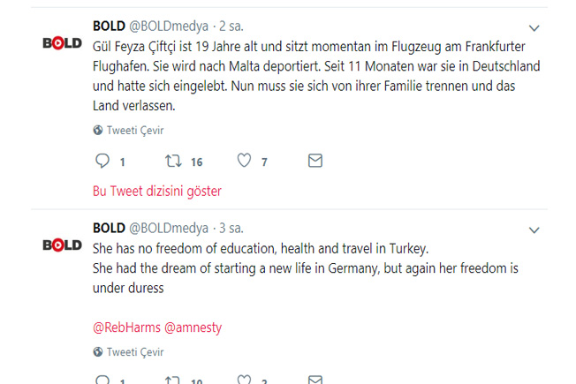
Task: Open BOLD avatar on the 3 sa. tweet
Action: (x=62, y=245)
